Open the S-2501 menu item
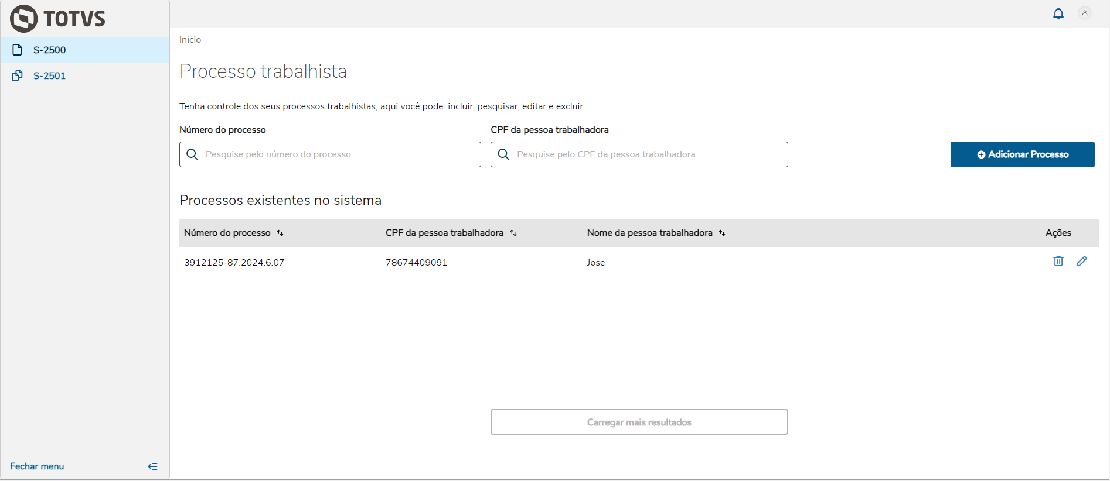The image size is (1110, 481). click(x=50, y=76)
